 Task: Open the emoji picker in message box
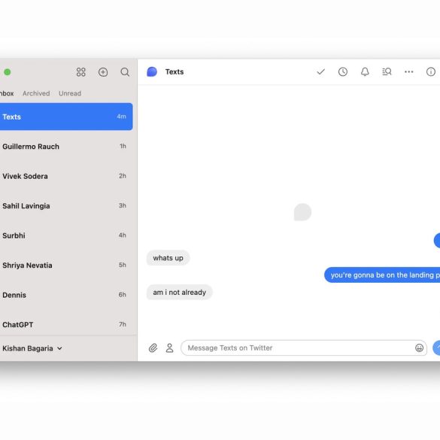419,348
